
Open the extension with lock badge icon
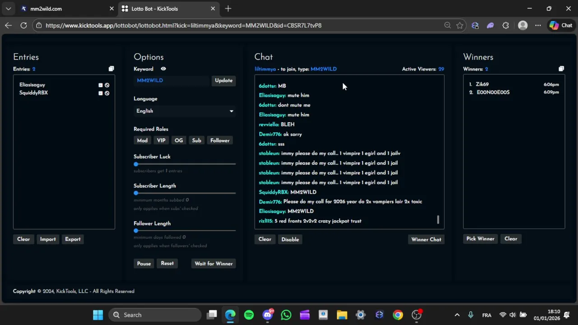[475, 25]
